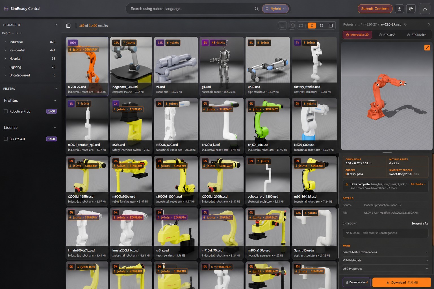Select the medium-grid view icon

[322, 26]
